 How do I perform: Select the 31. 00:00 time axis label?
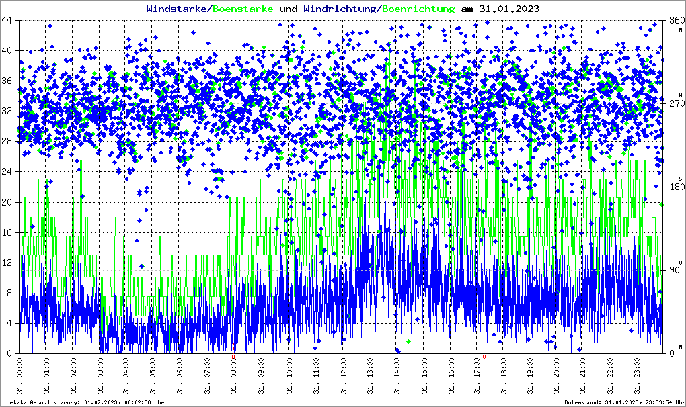20,377
